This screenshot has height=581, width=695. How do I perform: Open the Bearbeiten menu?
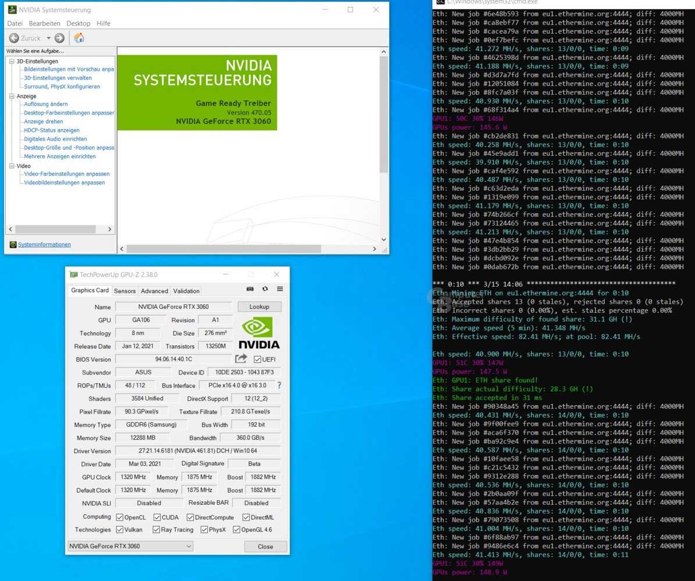[x=44, y=23]
